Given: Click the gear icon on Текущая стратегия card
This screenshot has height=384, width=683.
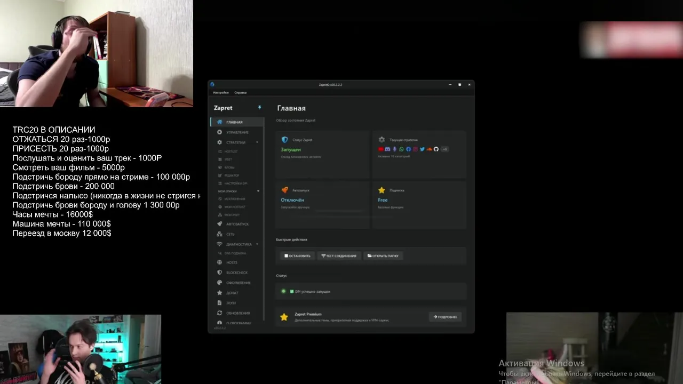Looking at the screenshot, I should click(x=382, y=140).
